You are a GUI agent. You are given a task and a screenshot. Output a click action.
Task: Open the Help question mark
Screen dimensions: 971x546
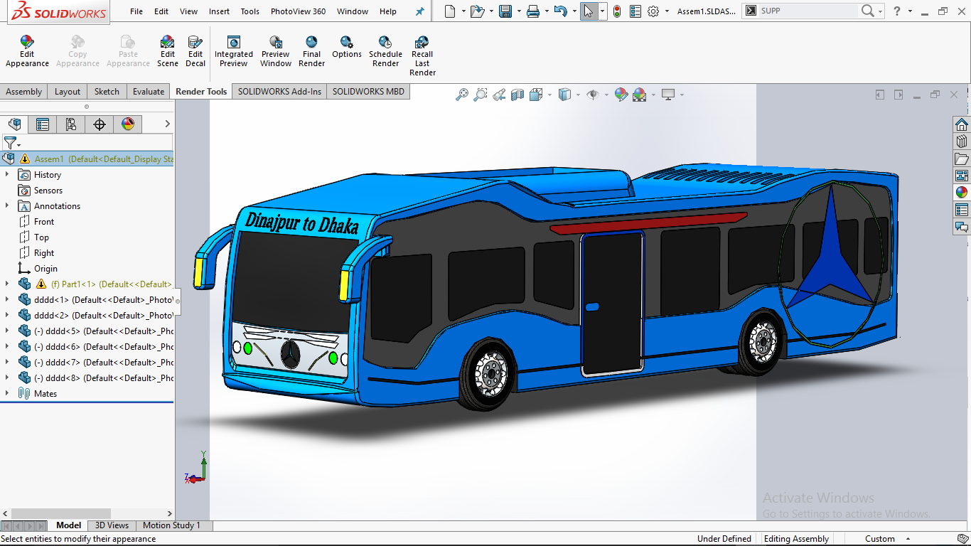point(897,11)
